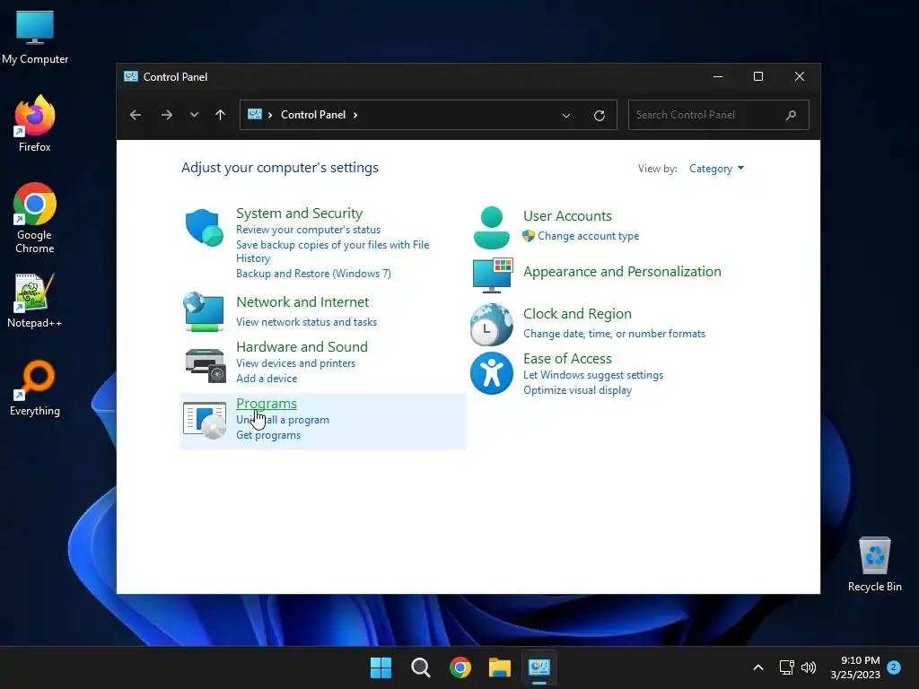The width and height of the screenshot is (919, 689).
Task: Select the Notepad++ desktop shortcut
Action: 35,301
